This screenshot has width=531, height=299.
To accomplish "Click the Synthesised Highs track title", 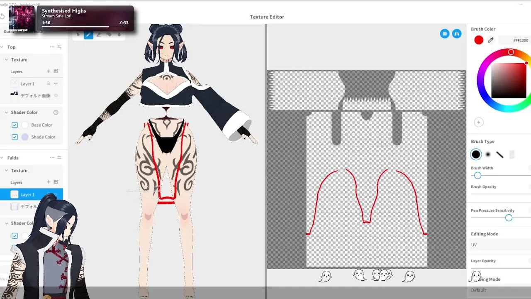I will [x=64, y=11].
